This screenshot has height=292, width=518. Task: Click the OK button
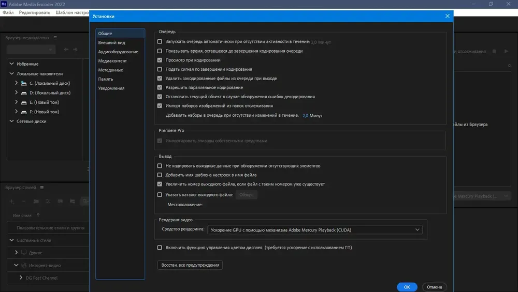[x=407, y=287]
